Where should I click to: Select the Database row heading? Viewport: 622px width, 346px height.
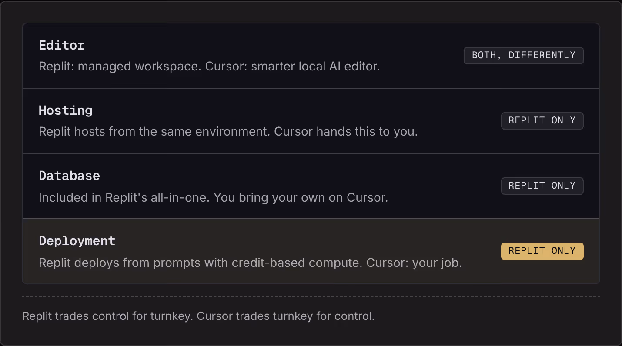click(x=70, y=176)
